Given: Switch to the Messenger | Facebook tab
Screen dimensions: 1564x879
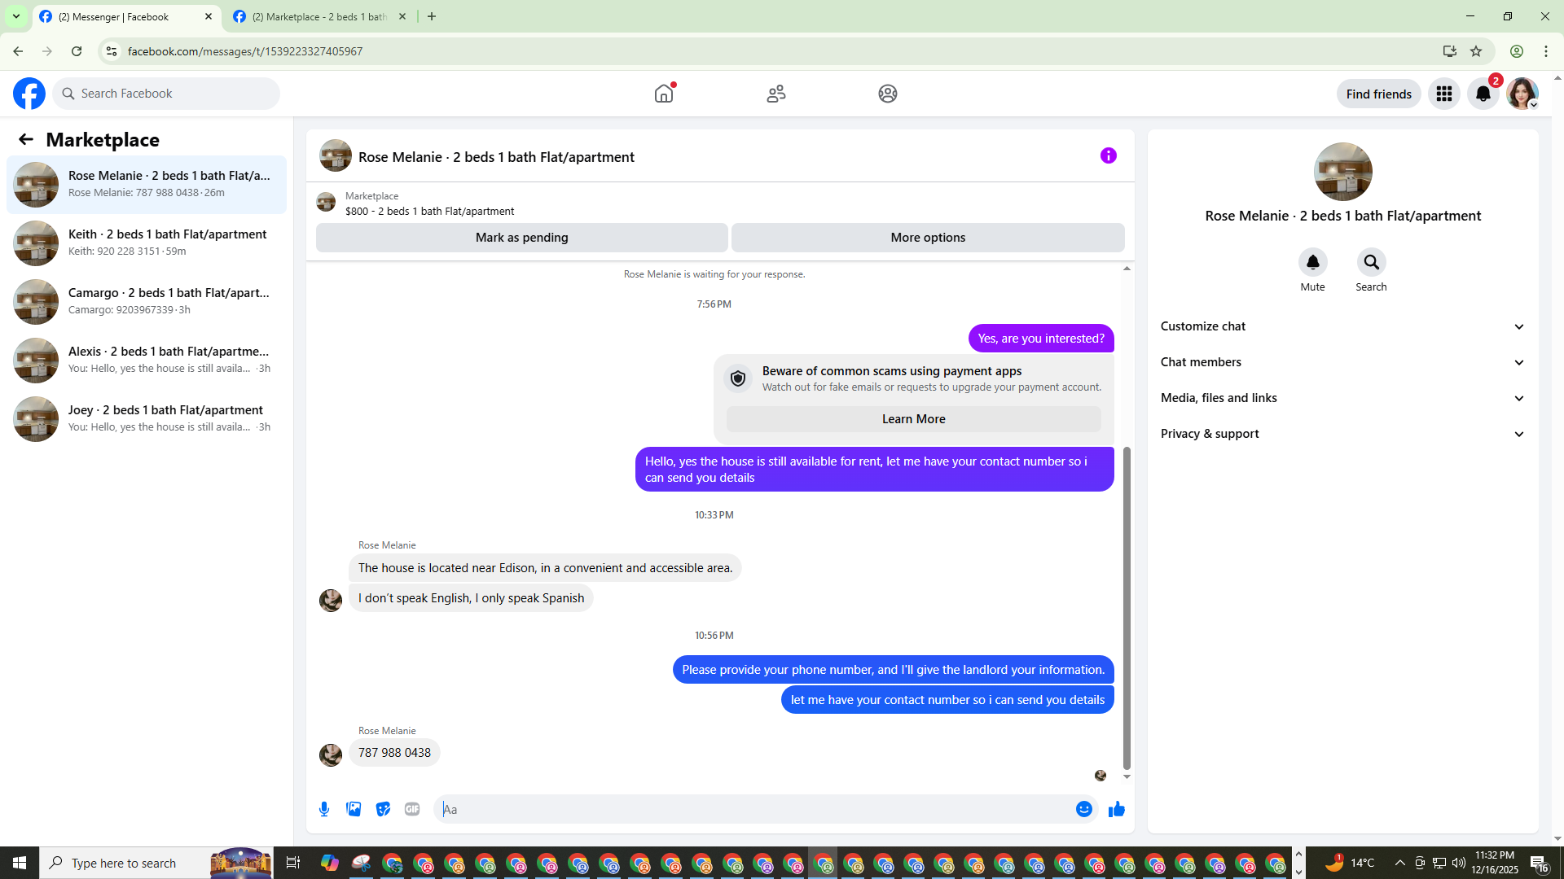Looking at the screenshot, I should tap(125, 16).
